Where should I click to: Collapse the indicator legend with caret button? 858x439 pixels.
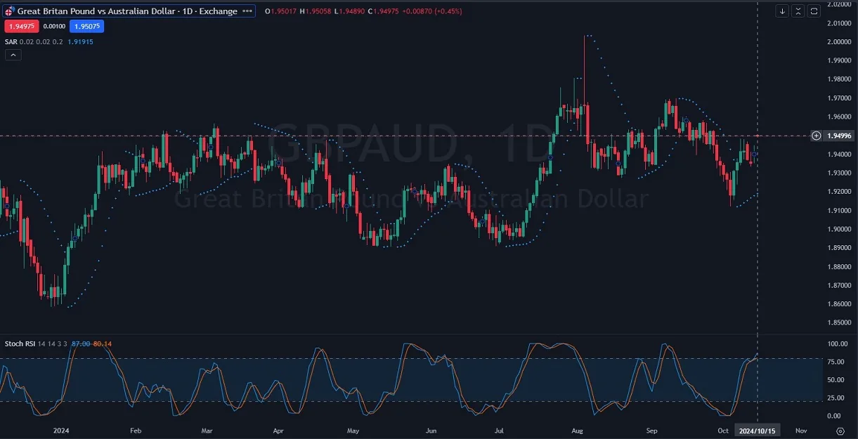tap(13, 55)
